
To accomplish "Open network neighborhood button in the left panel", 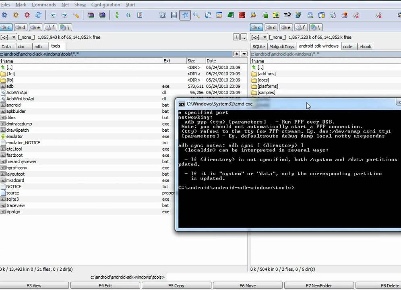I will [x=65, y=27].
